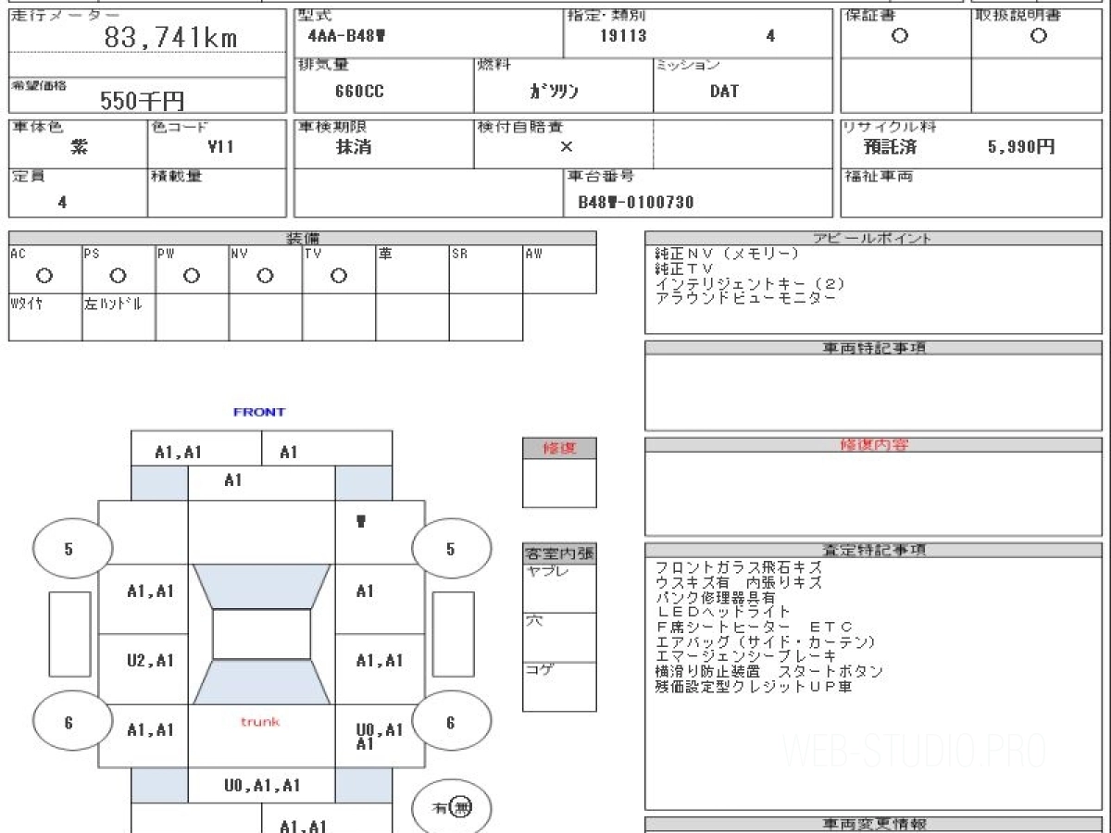Click the circle under 取扱説明書
This screenshot has height=833, width=1111.
click(x=1039, y=36)
